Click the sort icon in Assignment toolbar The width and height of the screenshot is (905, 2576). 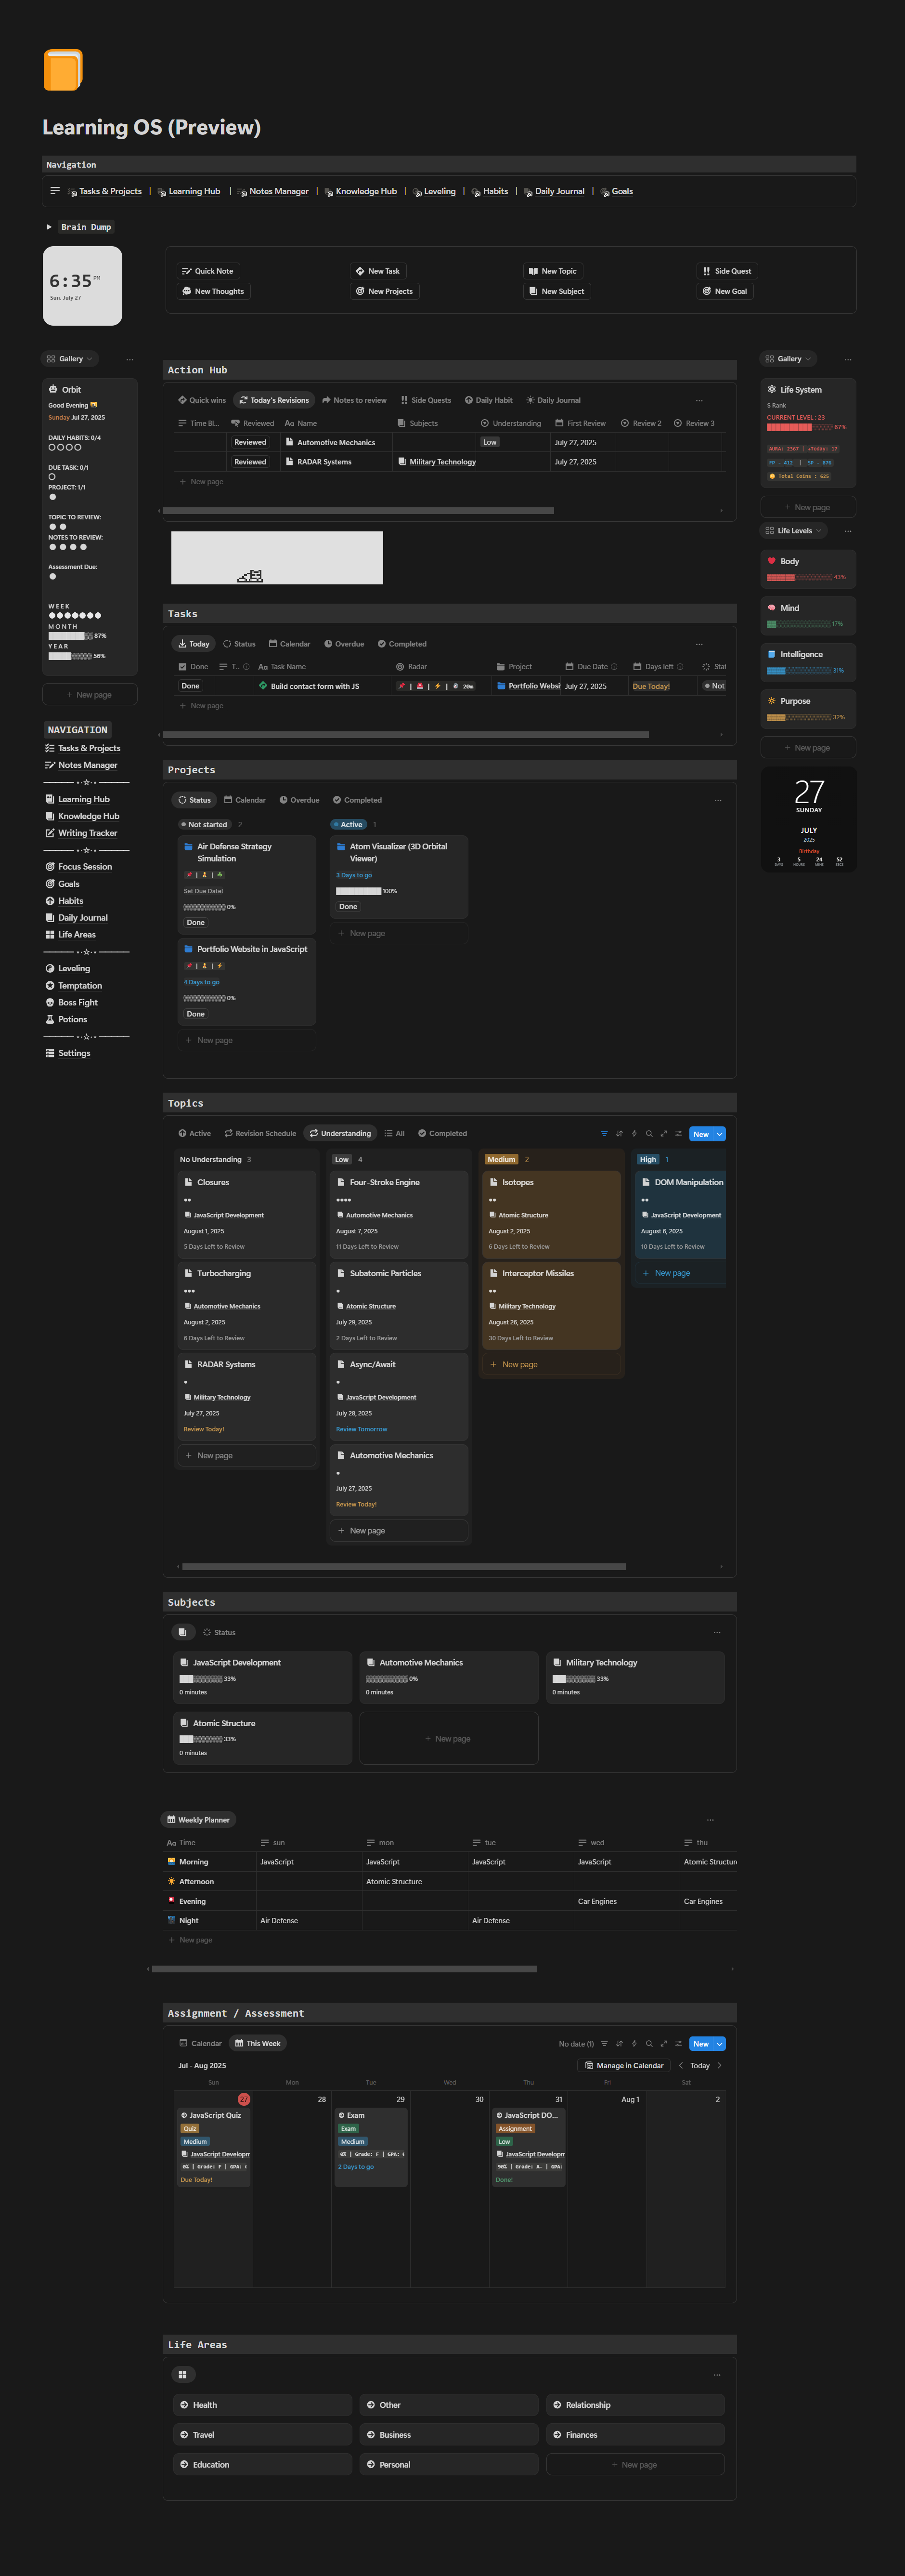click(620, 2044)
